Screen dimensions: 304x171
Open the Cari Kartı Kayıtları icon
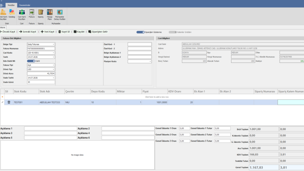coord(22,14)
